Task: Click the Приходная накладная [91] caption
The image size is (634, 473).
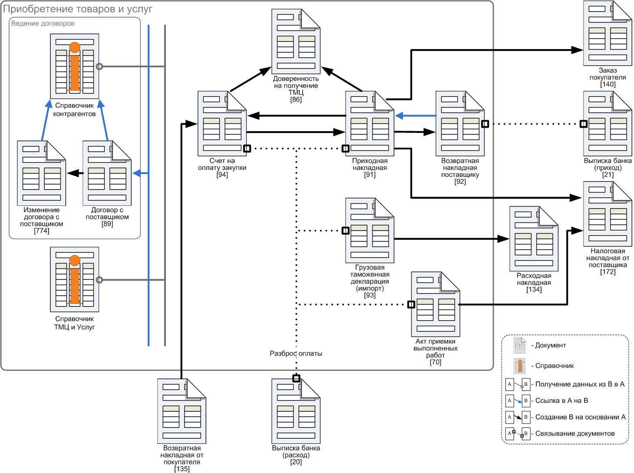Action: [x=370, y=168]
